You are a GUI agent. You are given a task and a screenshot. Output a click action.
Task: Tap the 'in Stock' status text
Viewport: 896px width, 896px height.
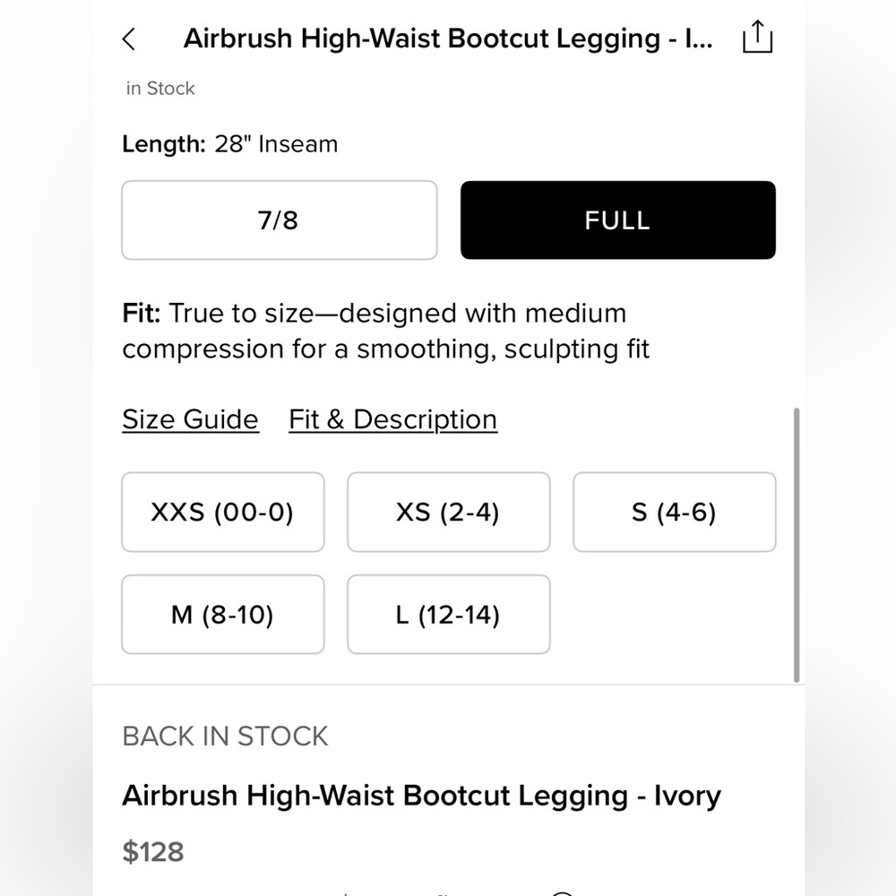(x=159, y=88)
